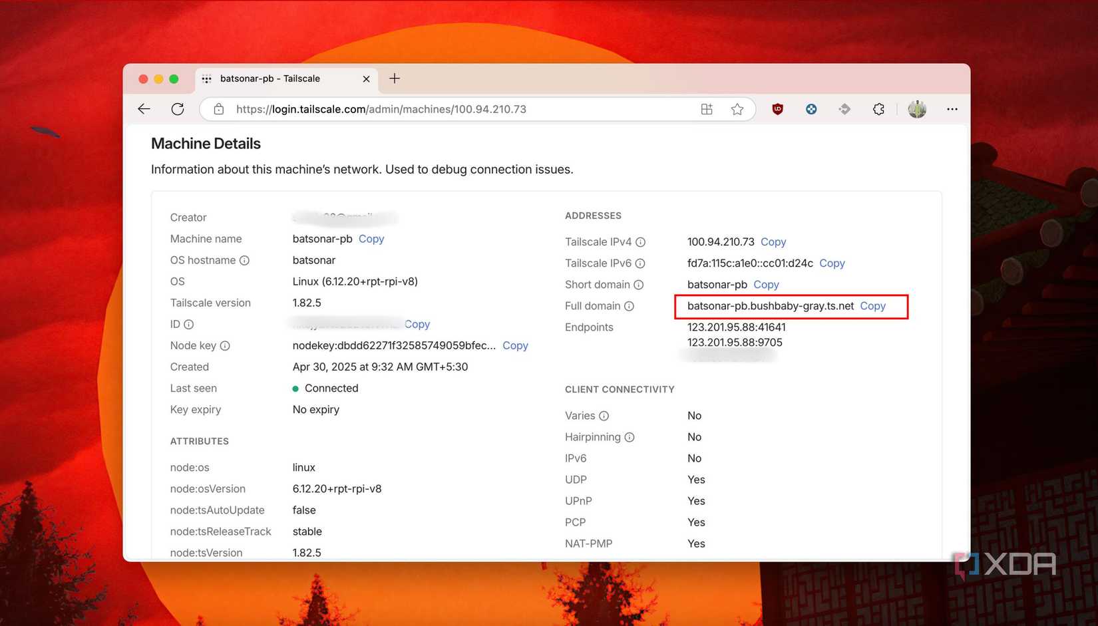The height and width of the screenshot is (626, 1098).
Task: Copy the machine ID
Action: 417,324
